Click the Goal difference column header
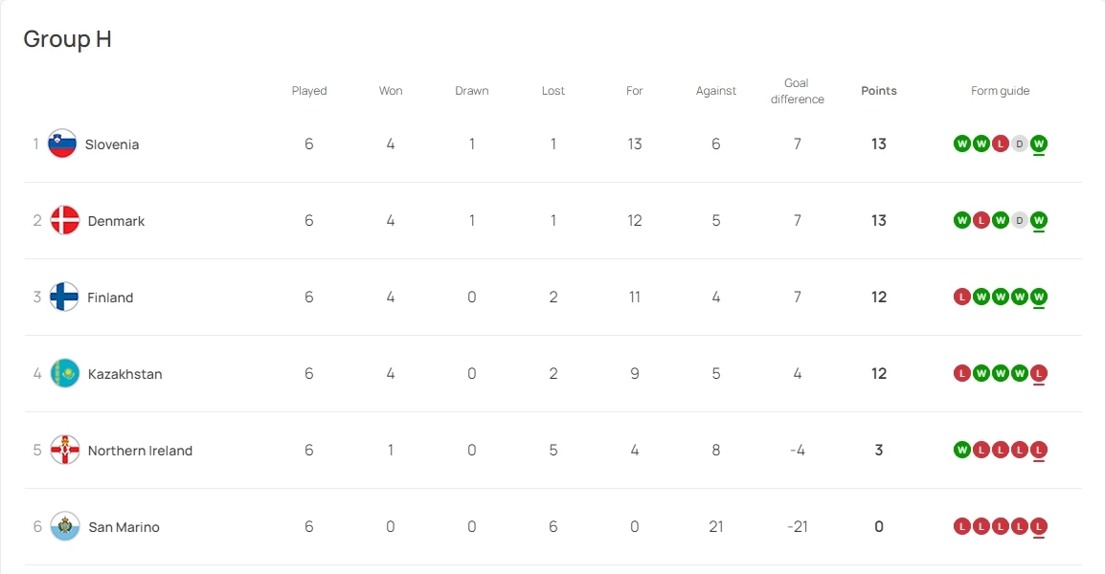The width and height of the screenshot is (1105, 574). coord(797,91)
